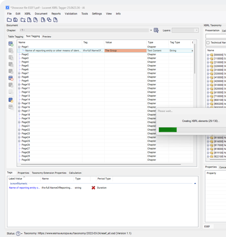Viewport: 226px width, 237px height.
Task: Click the add table icon with green plus
Action: click(11, 44)
